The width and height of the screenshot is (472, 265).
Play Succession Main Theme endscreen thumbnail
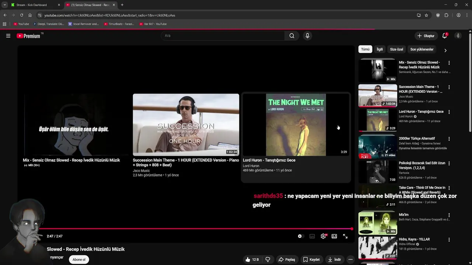pyautogui.click(x=186, y=124)
